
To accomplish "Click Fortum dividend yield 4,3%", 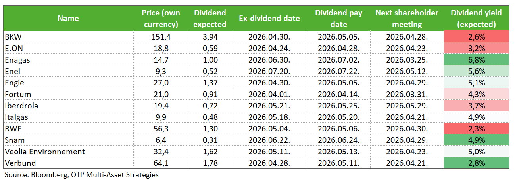I will (476, 94).
